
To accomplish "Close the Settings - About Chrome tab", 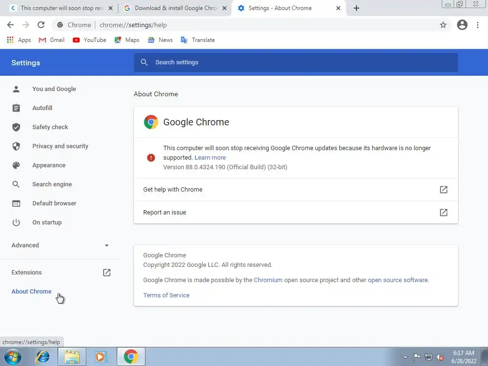I will coord(338,8).
